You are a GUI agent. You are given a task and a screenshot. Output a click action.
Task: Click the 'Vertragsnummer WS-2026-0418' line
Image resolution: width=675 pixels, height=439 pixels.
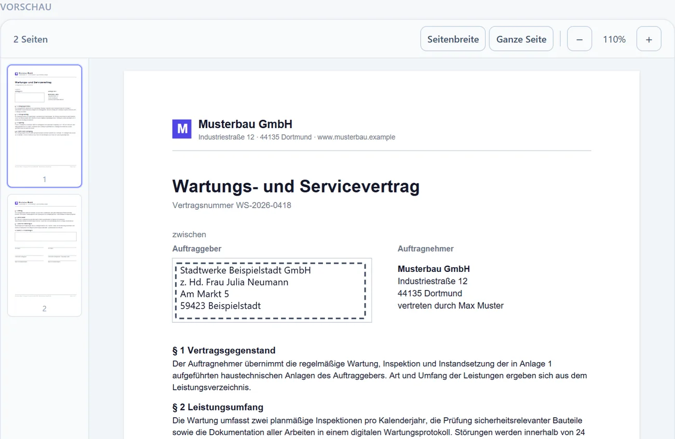coord(232,205)
